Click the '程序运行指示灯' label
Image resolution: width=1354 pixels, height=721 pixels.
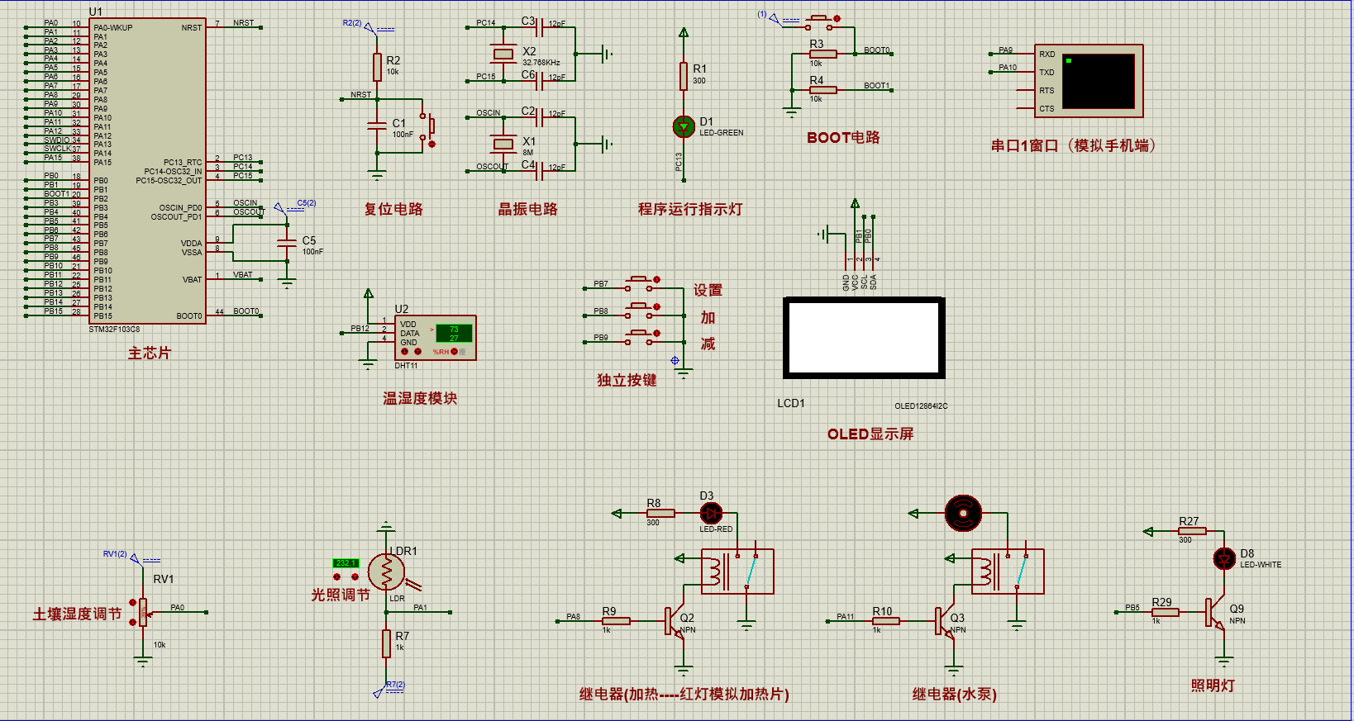tap(690, 209)
